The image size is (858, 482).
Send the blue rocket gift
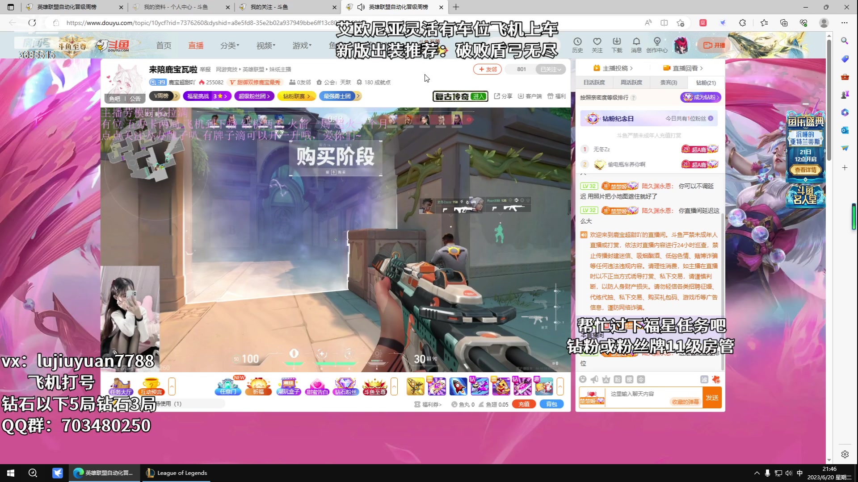coord(458,386)
